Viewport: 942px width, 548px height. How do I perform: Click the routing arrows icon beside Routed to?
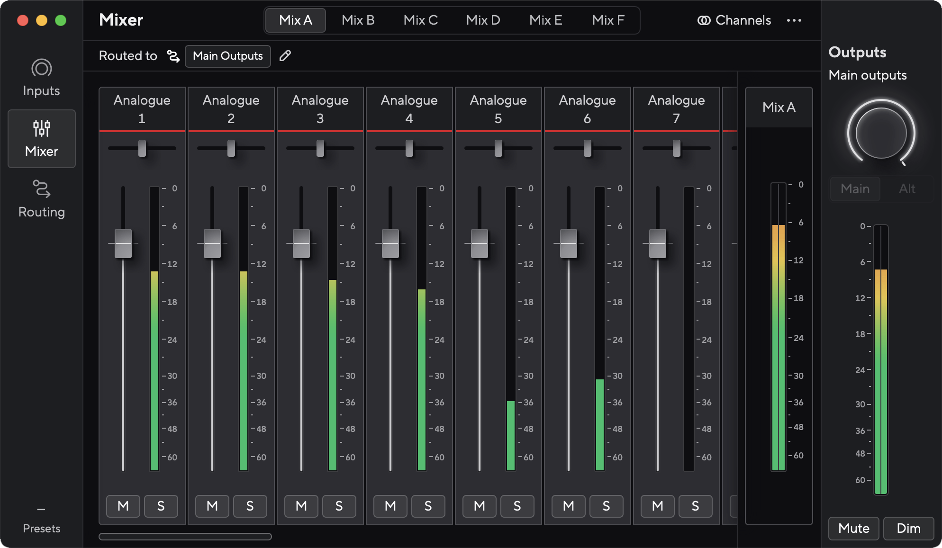point(173,56)
